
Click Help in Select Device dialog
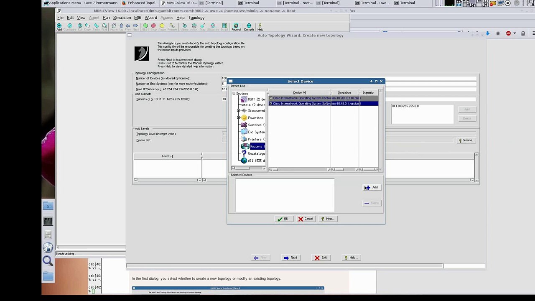pos(327,219)
